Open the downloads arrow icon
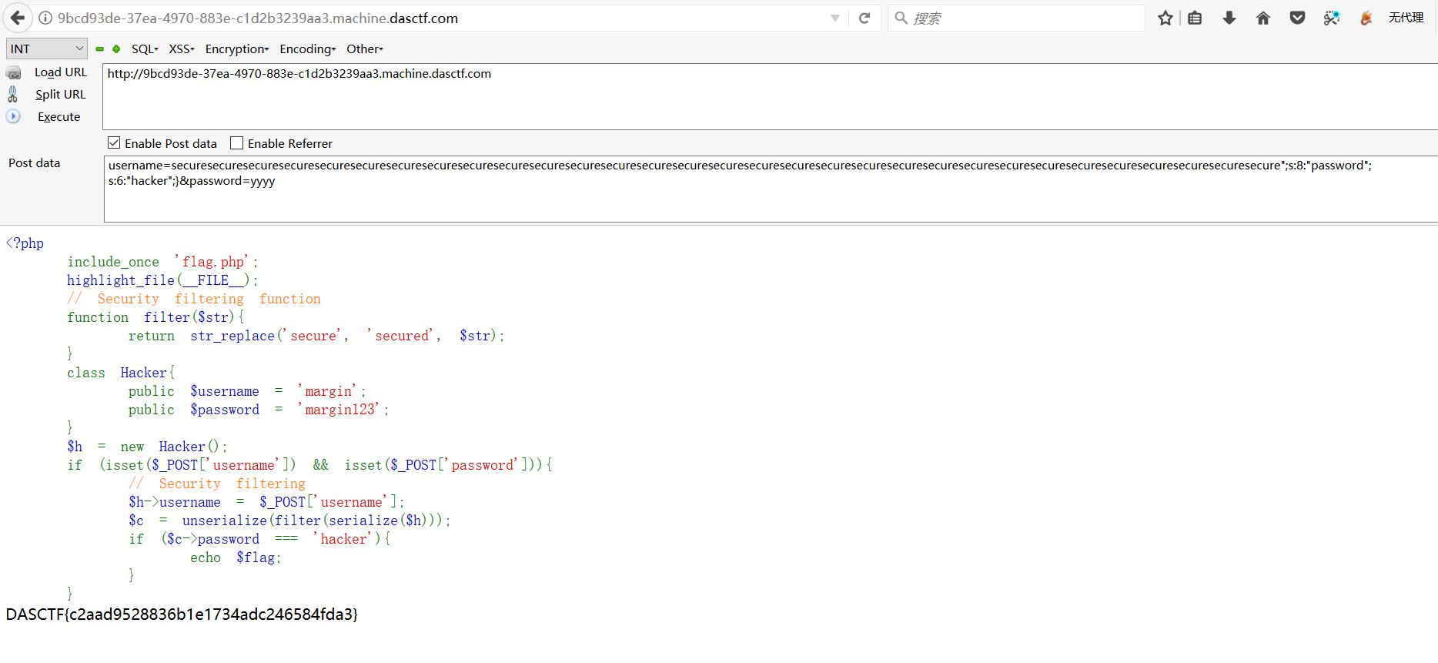Screen dimensions: 1438x663 click(1229, 18)
